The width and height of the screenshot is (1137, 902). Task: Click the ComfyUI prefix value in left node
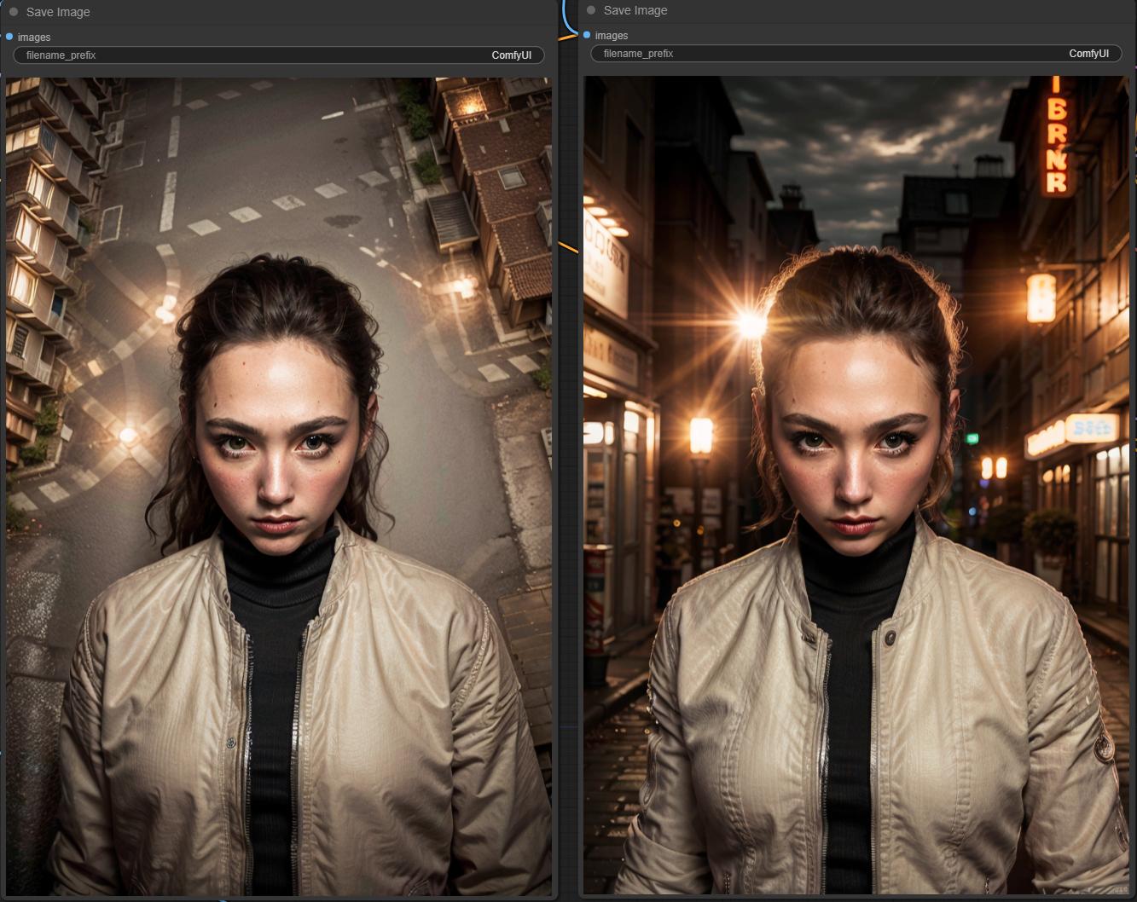point(511,55)
